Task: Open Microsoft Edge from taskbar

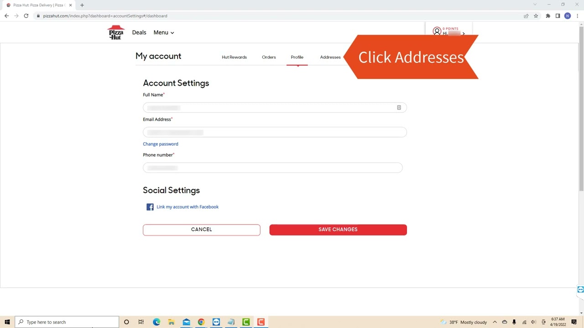Action: click(156, 322)
